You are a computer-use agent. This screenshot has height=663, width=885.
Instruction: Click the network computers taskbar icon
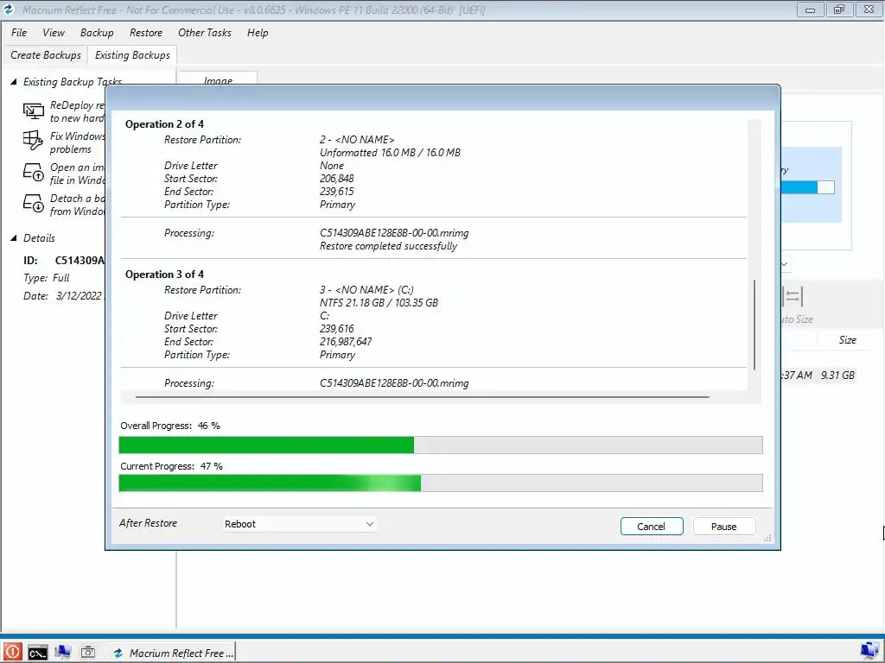(62, 653)
